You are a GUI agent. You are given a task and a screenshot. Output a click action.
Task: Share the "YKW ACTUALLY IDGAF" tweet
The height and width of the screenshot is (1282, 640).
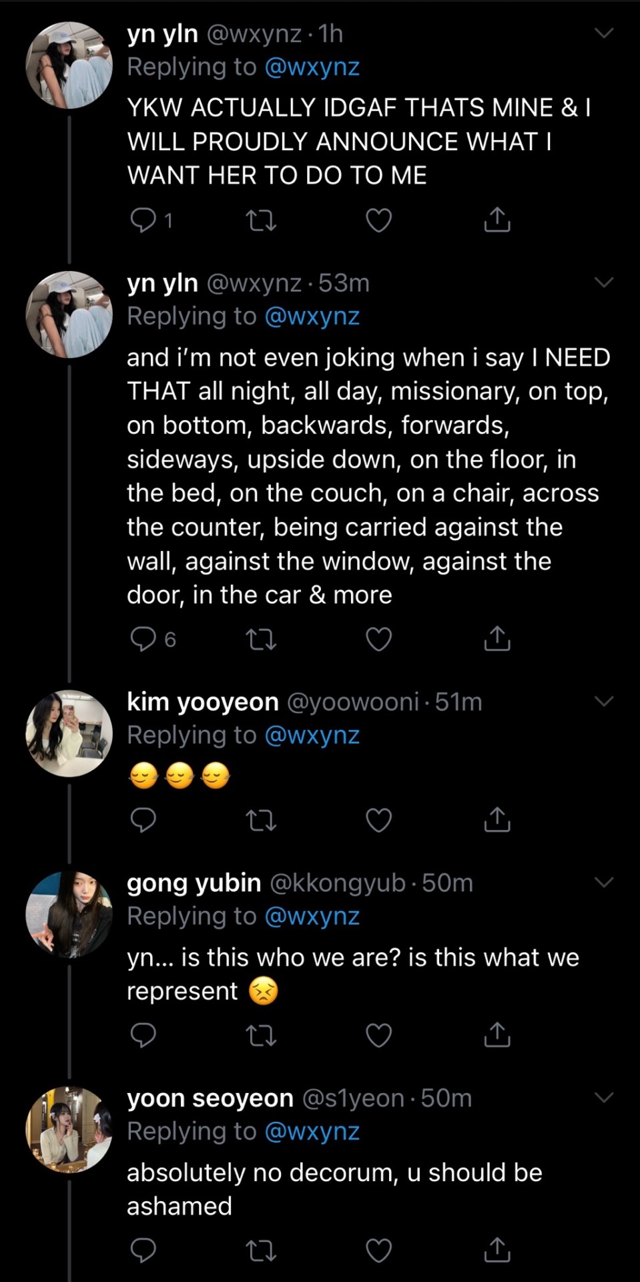tap(497, 220)
